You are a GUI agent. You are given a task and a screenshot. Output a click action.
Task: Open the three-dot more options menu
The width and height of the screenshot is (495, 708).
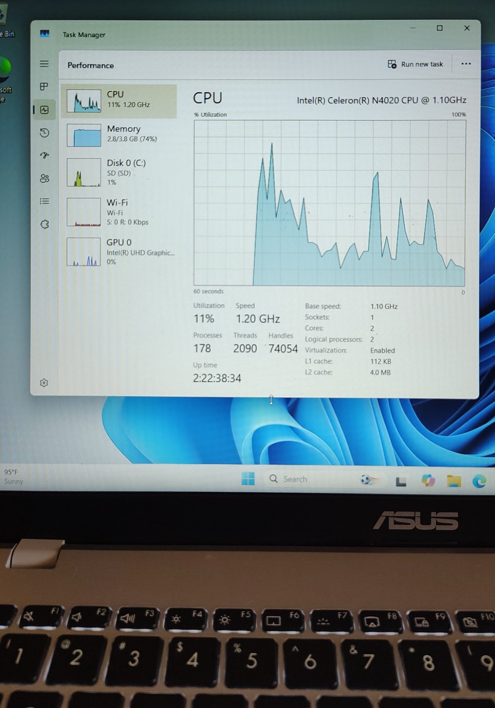(x=466, y=64)
